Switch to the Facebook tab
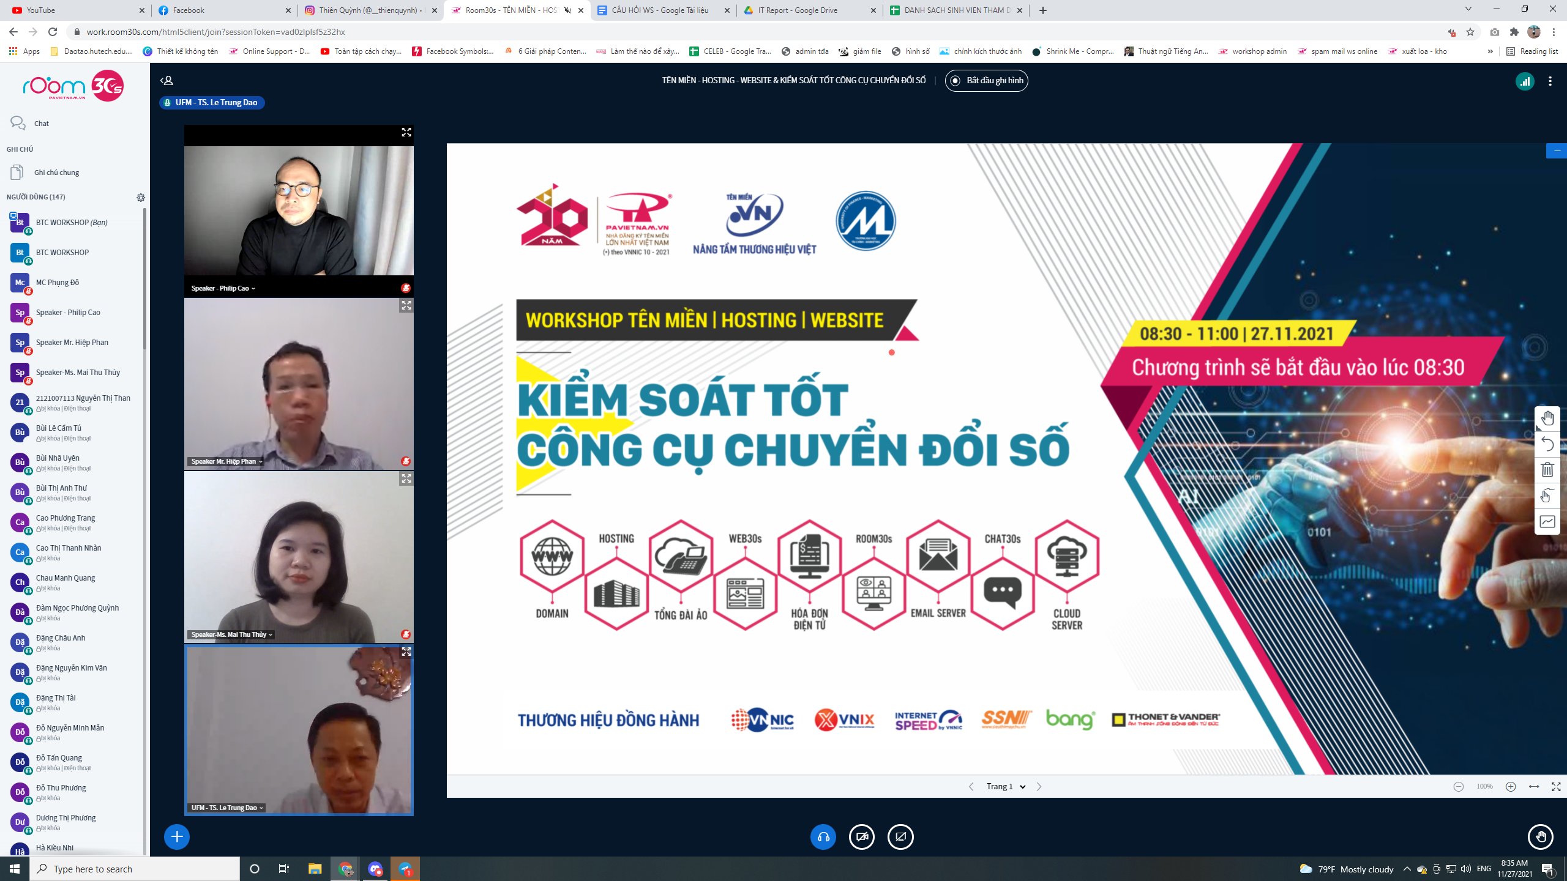The width and height of the screenshot is (1567, 881). pyautogui.click(x=225, y=10)
